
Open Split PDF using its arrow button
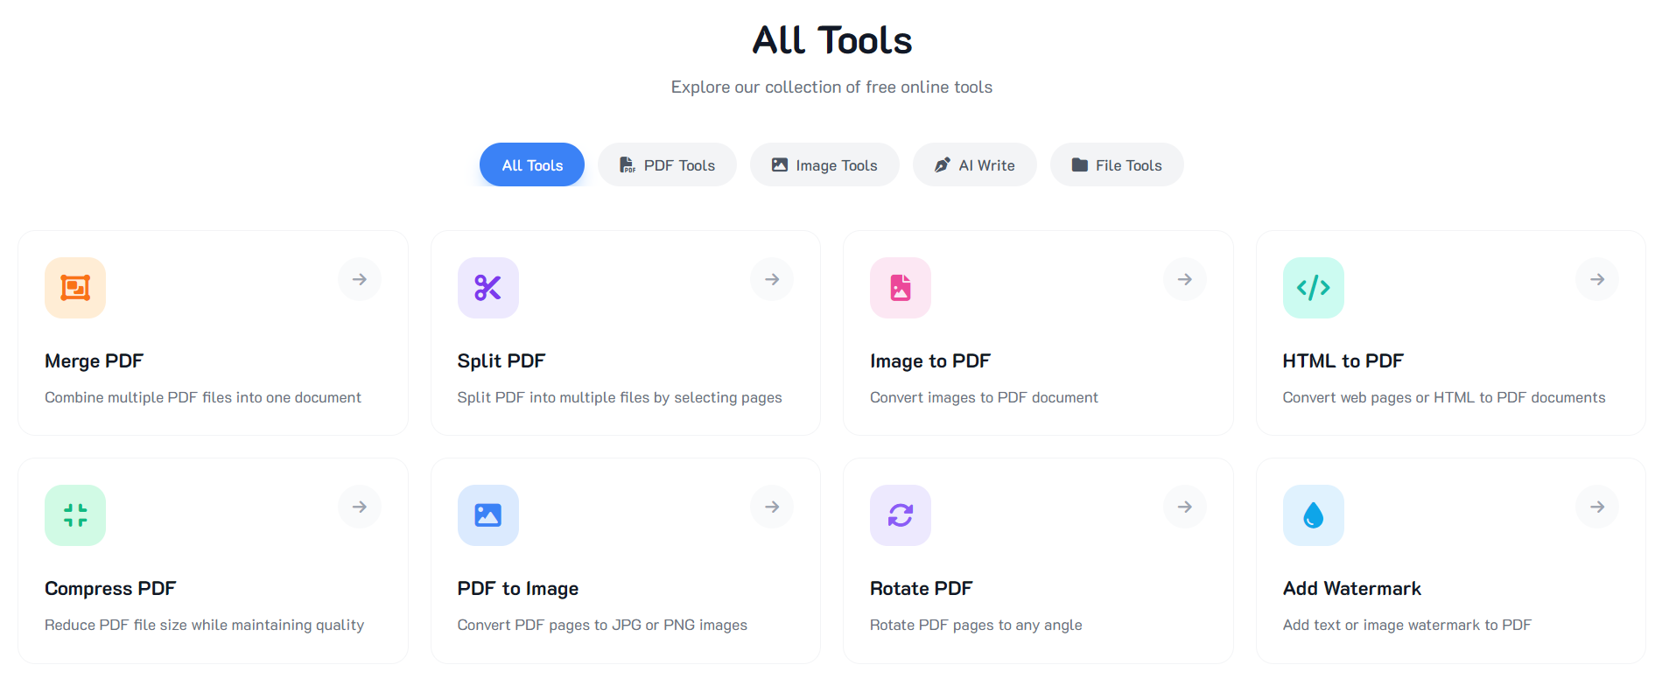[772, 279]
